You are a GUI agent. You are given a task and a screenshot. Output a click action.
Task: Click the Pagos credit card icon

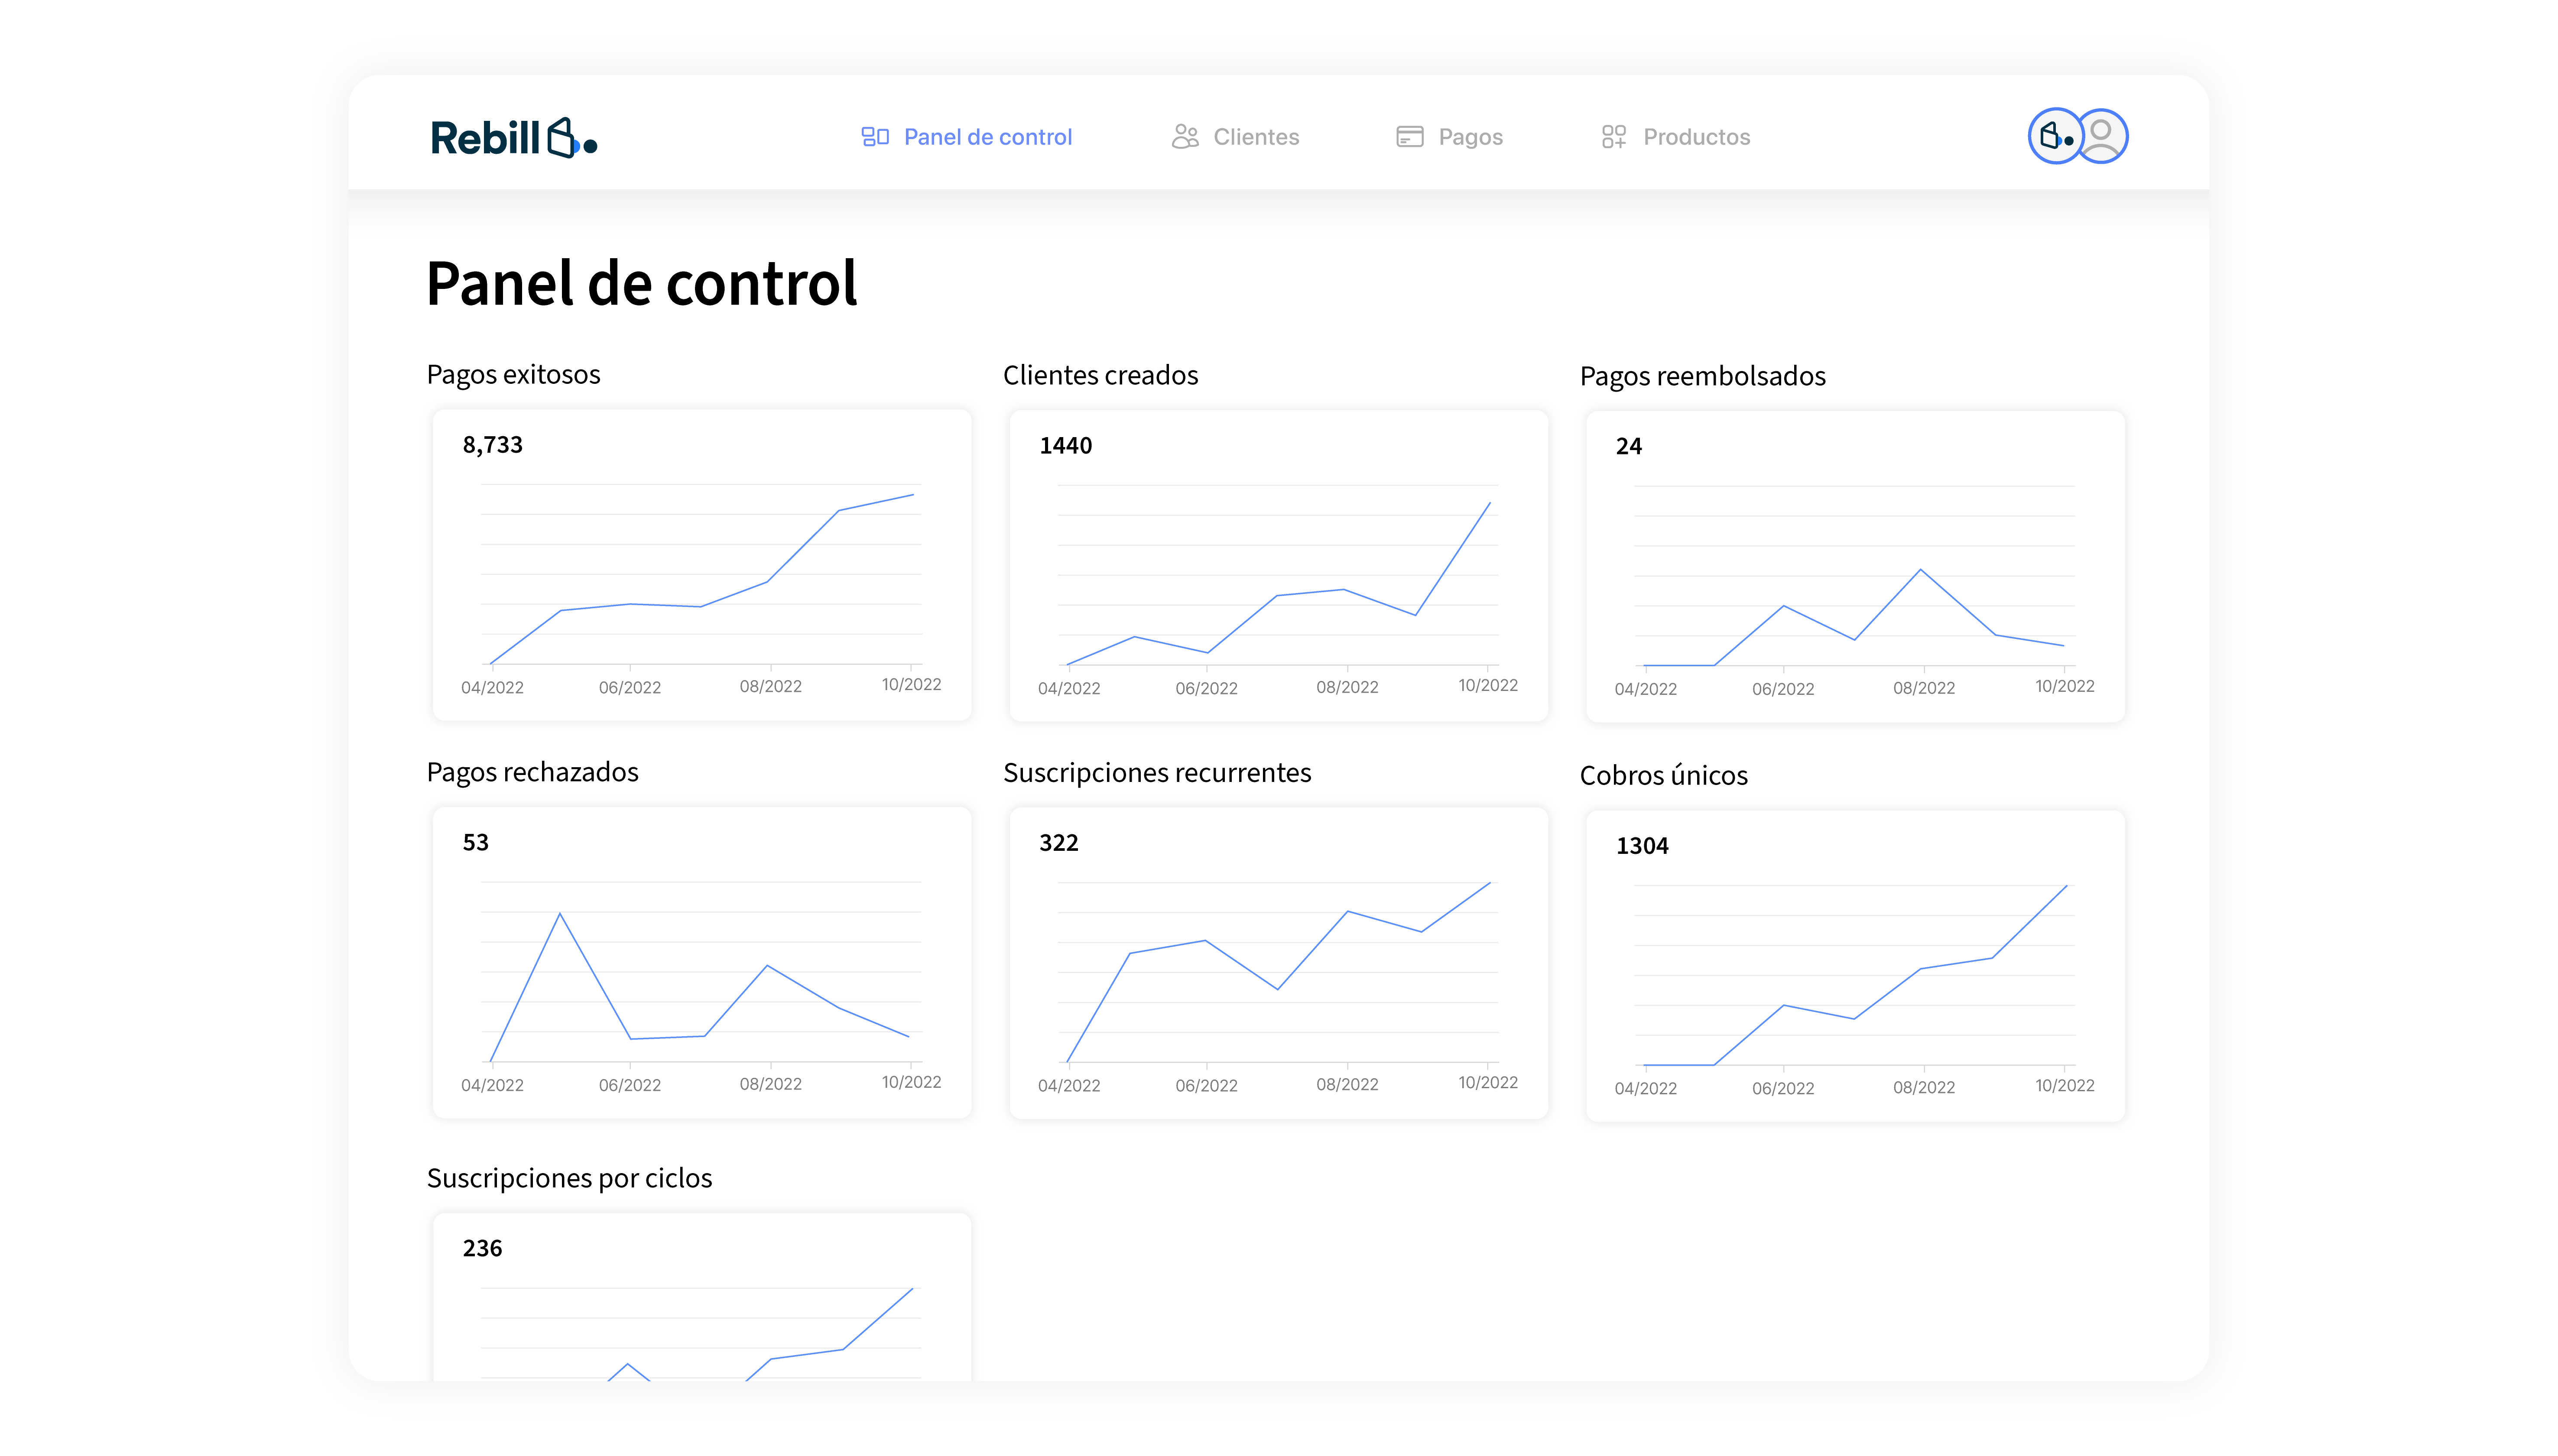point(1409,137)
